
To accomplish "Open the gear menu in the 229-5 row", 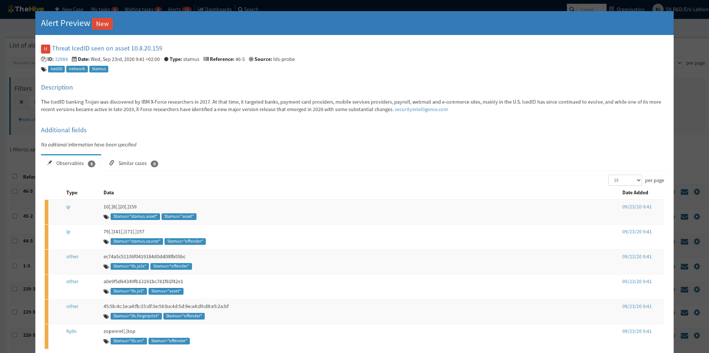I will click(x=697, y=312).
